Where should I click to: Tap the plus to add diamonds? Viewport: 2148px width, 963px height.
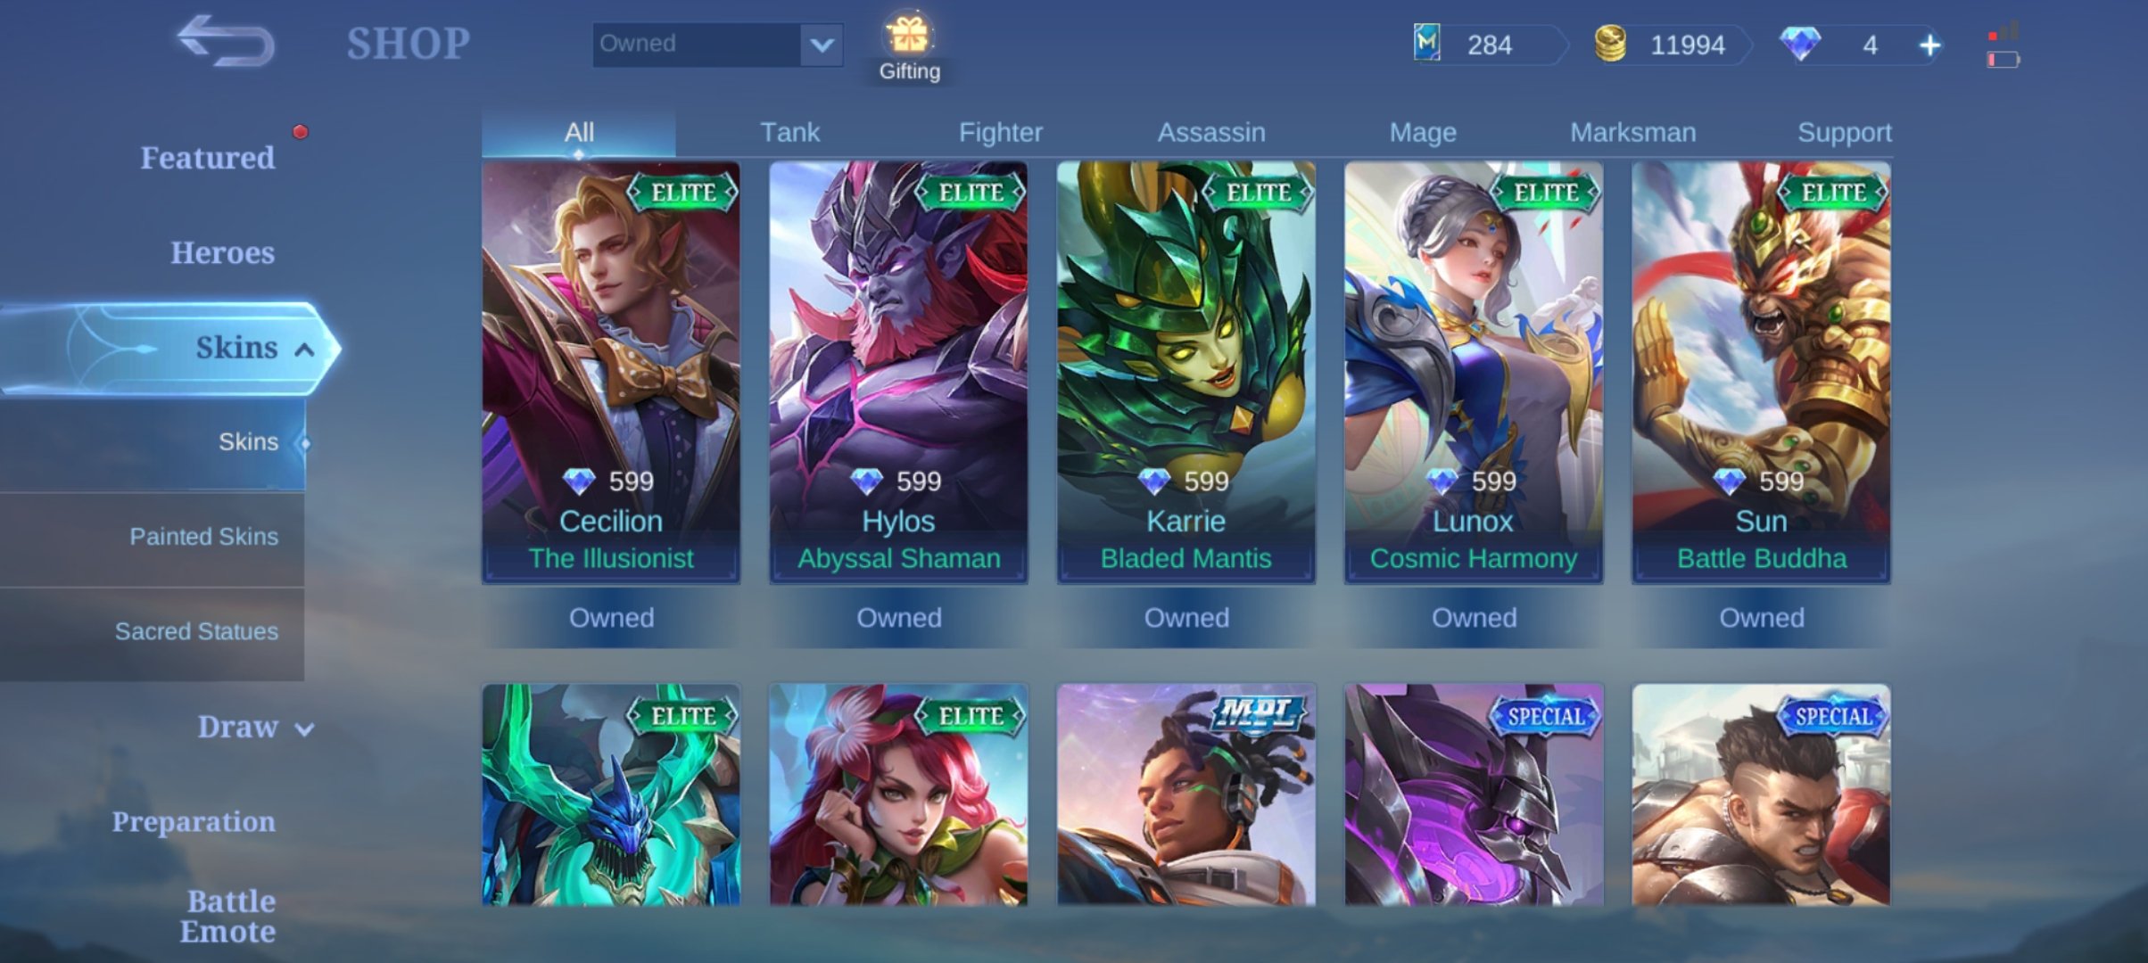coord(1929,45)
